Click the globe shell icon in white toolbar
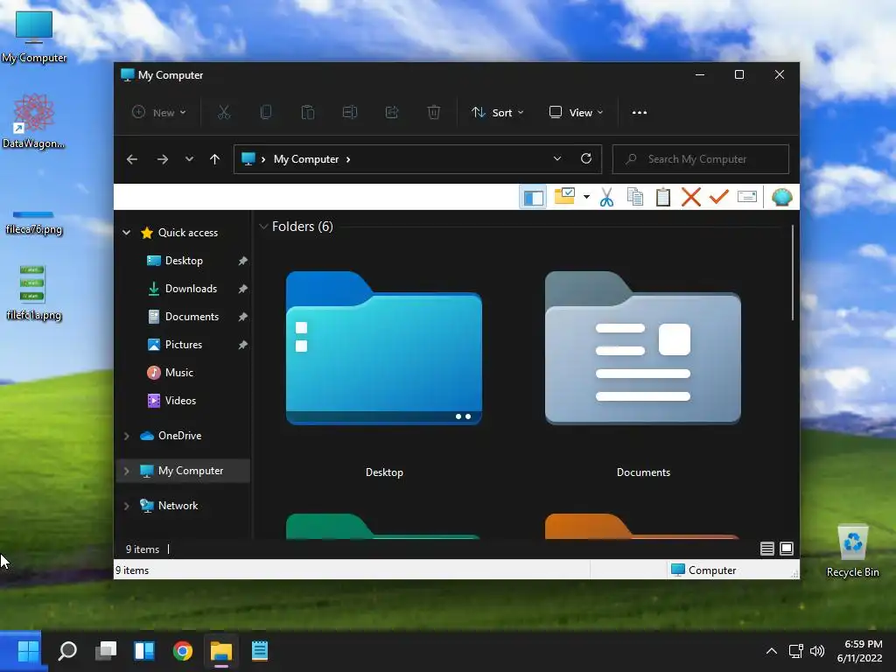The width and height of the screenshot is (896, 672). tap(781, 197)
